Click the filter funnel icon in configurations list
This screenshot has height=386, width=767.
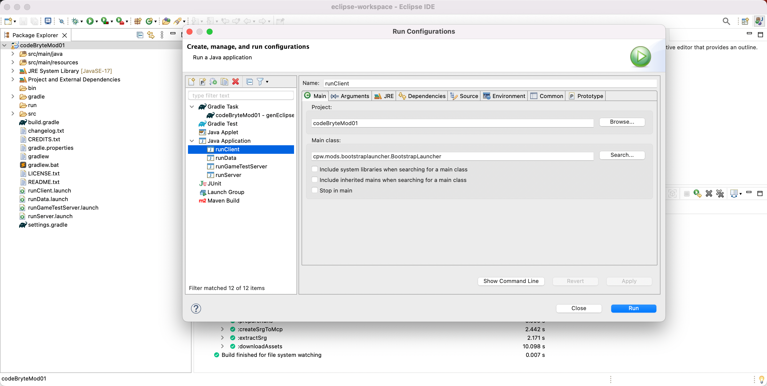[260, 82]
